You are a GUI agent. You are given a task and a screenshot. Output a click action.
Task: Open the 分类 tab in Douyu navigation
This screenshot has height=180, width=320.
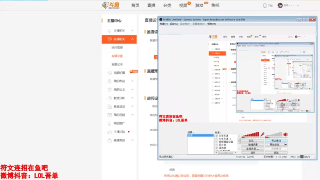point(167,6)
